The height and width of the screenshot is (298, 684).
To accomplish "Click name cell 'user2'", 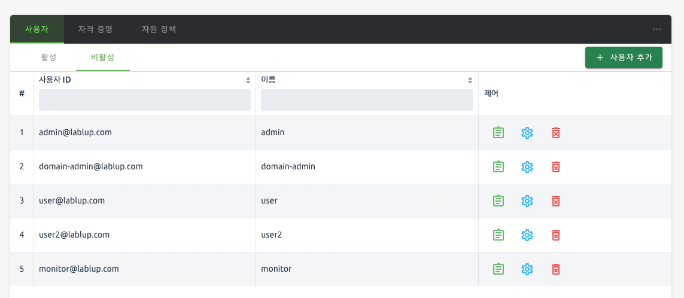I will coord(367,235).
